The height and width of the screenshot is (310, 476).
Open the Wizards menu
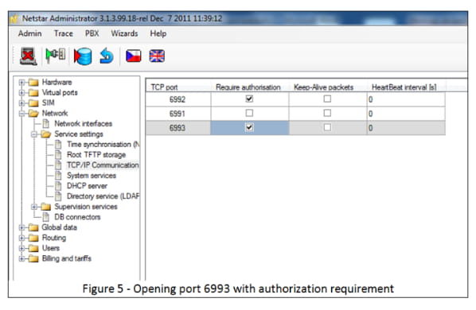coord(124,33)
